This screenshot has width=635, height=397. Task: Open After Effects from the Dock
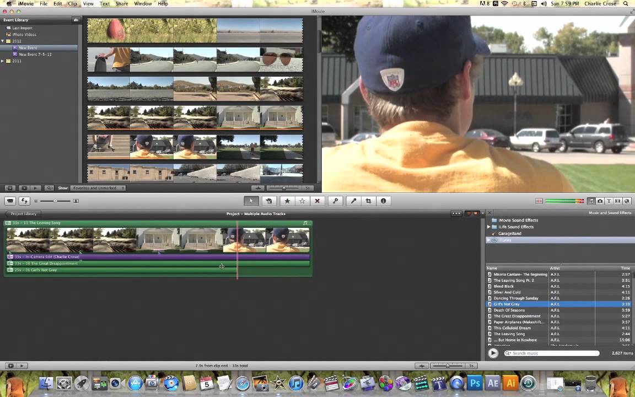coord(492,383)
